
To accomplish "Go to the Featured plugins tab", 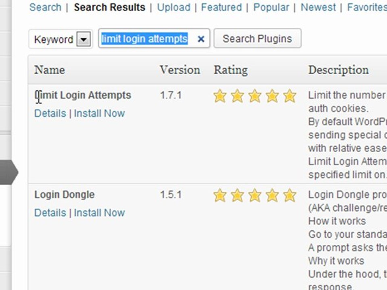I will click(221, 7).
